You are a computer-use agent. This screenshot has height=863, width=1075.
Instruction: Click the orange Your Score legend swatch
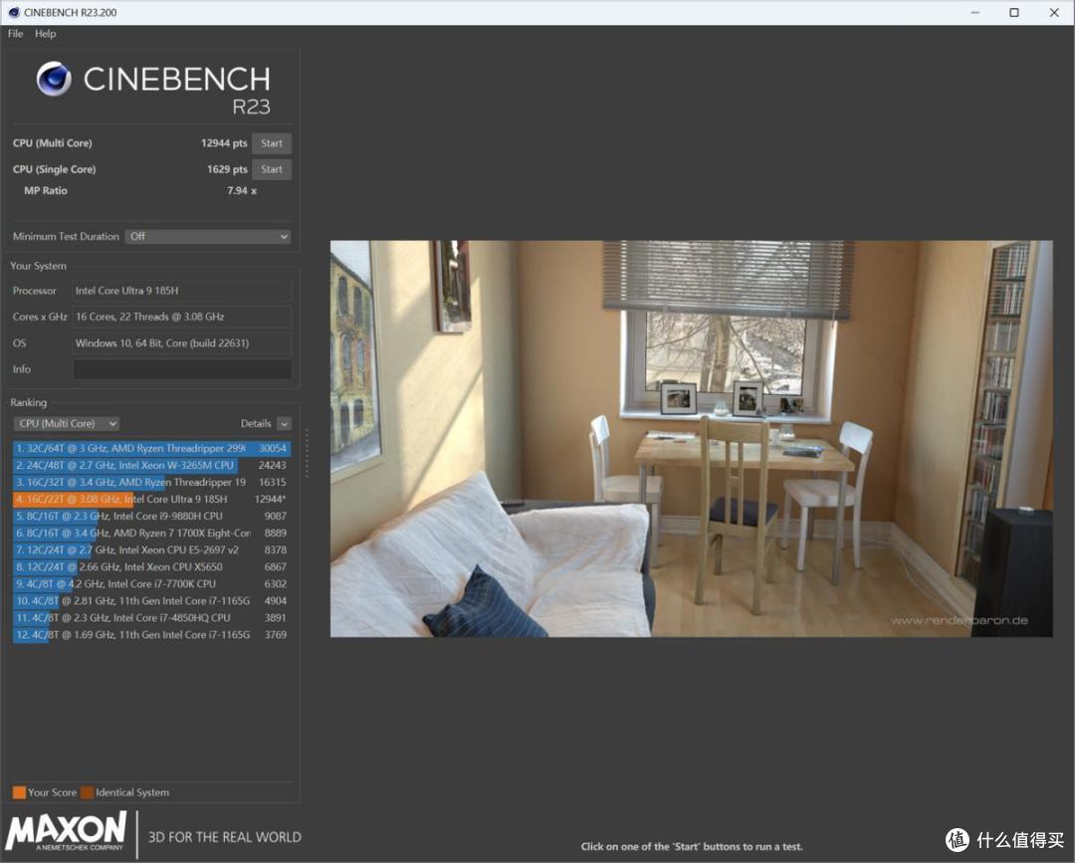point(19,792)
